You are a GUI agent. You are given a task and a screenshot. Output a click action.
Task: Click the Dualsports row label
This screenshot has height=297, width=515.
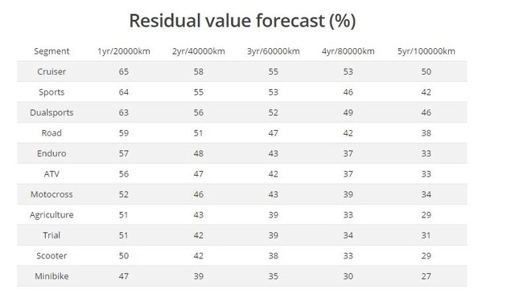click(51, 112)
